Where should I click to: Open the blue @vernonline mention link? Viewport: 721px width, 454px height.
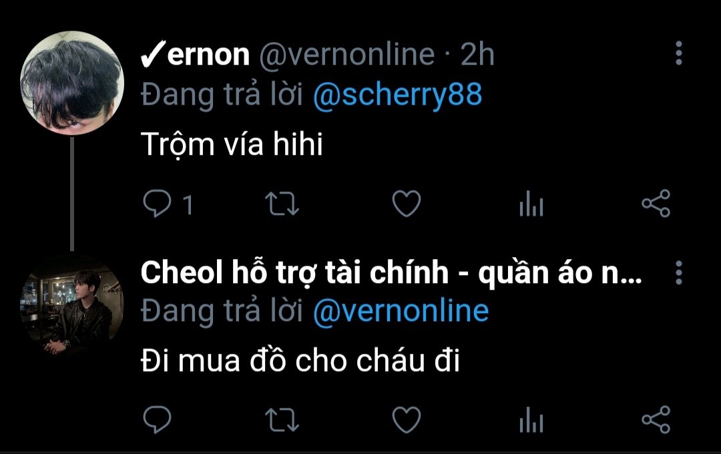click(401, 311)
